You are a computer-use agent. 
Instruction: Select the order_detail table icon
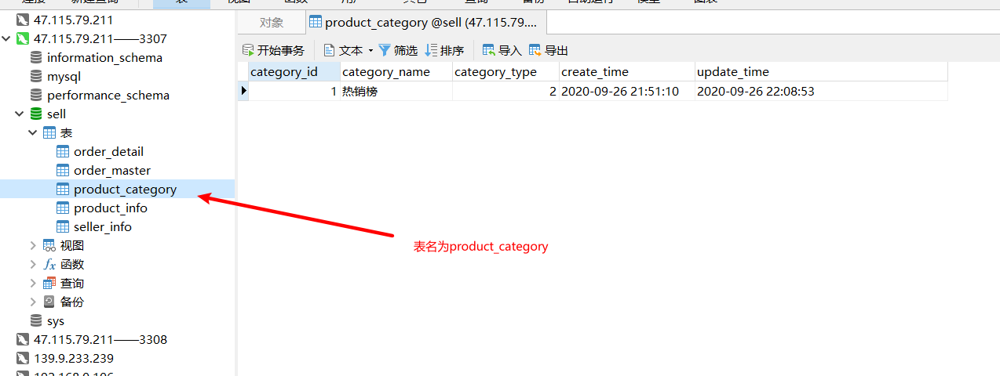63,151
